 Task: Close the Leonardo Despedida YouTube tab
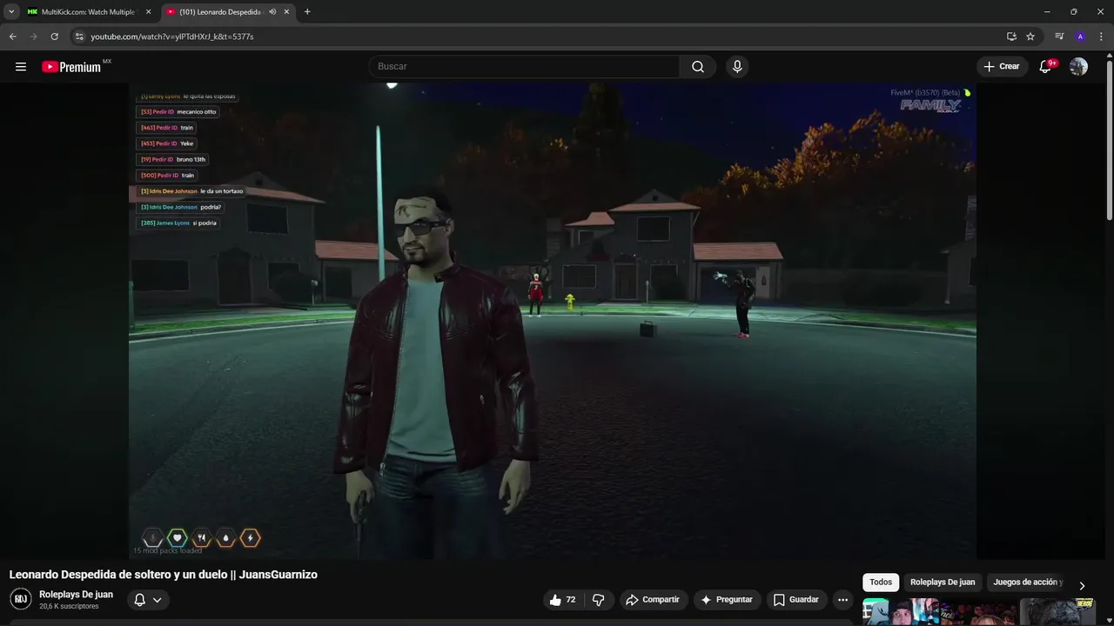pyautogui.click(x=286, y=12)
